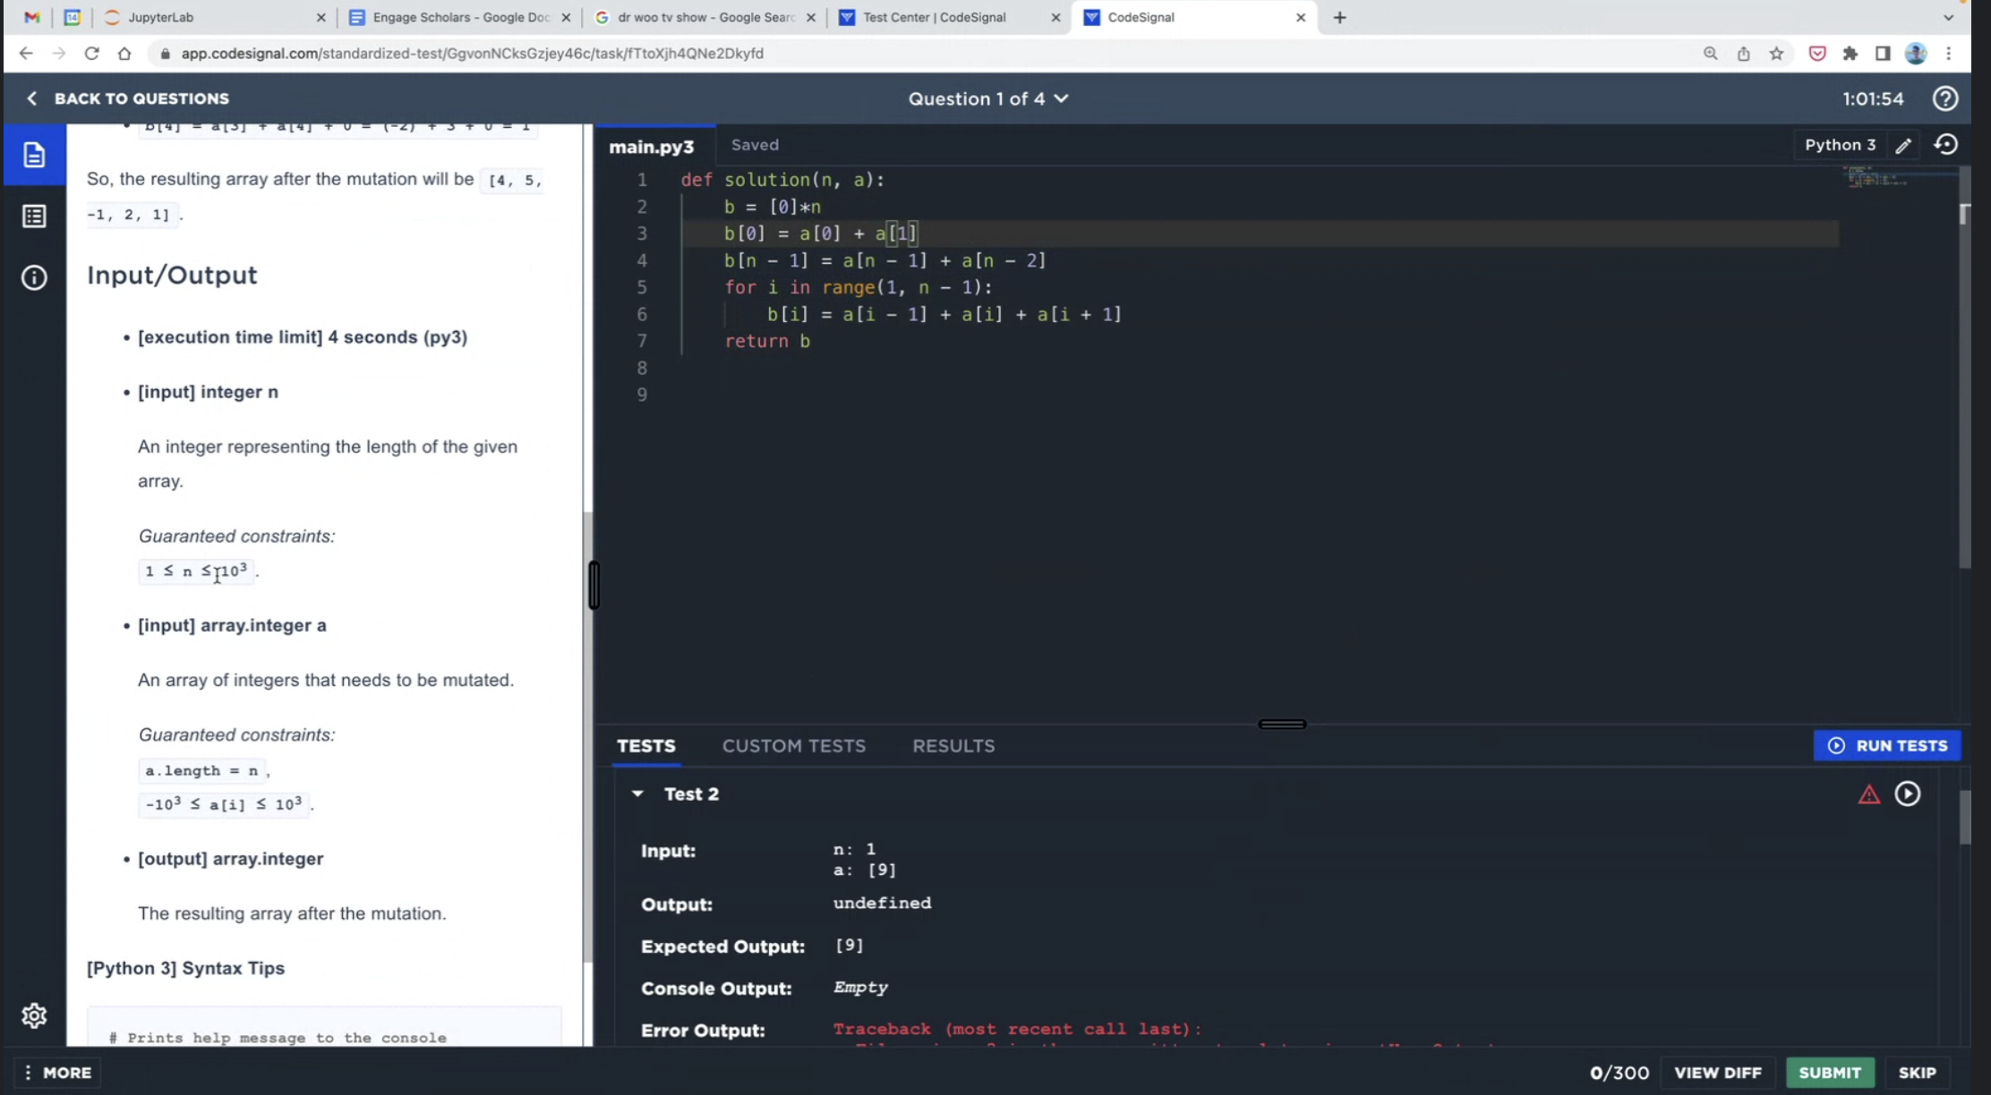Click the VIEW DIFF button

coord(1717,1073)
